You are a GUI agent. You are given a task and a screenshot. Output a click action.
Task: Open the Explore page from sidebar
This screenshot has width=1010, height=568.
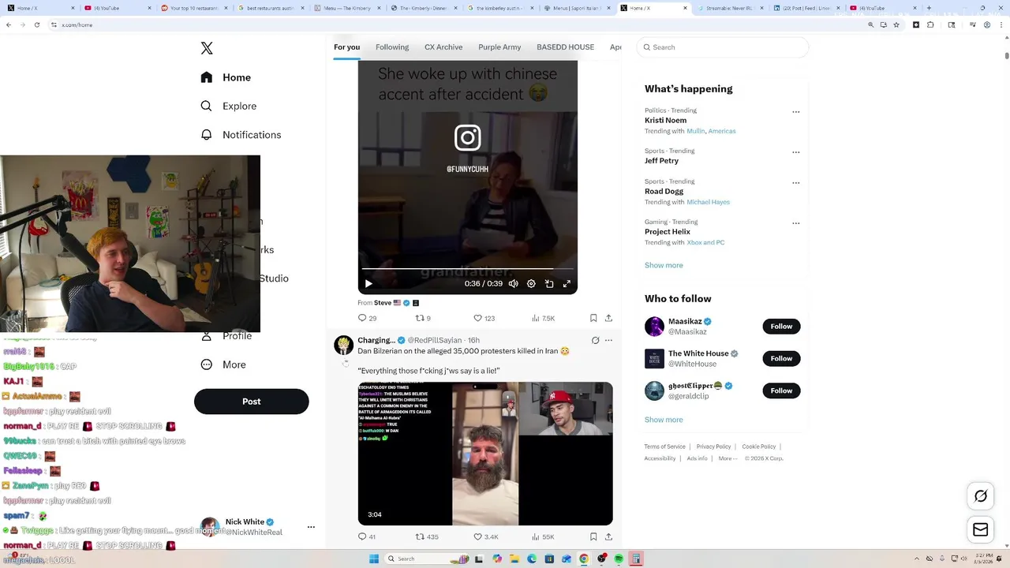pos(228,106)
